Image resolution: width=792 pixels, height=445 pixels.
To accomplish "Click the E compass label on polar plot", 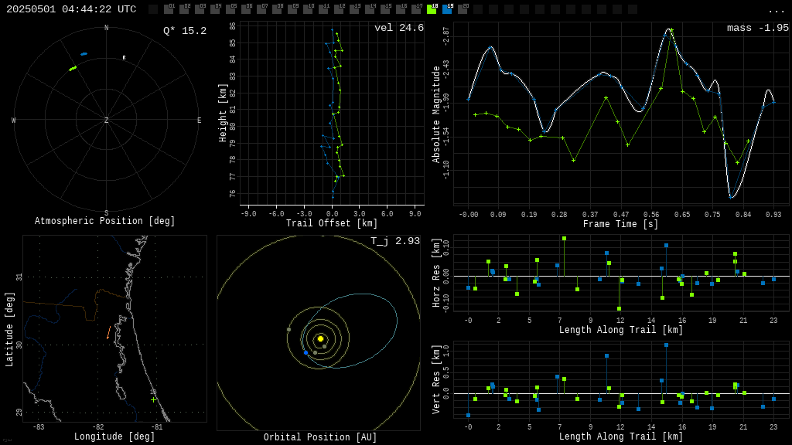I will (199, 120).
